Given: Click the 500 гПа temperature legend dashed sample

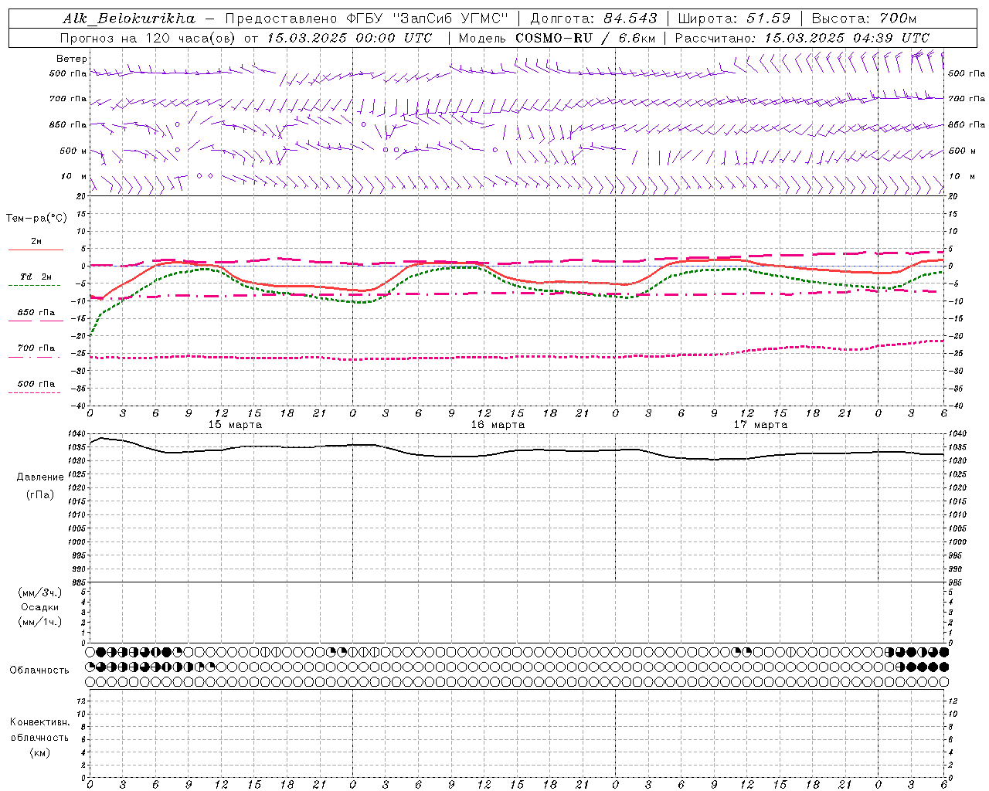Looking at the screenshot, I should (x=34, y=392).
